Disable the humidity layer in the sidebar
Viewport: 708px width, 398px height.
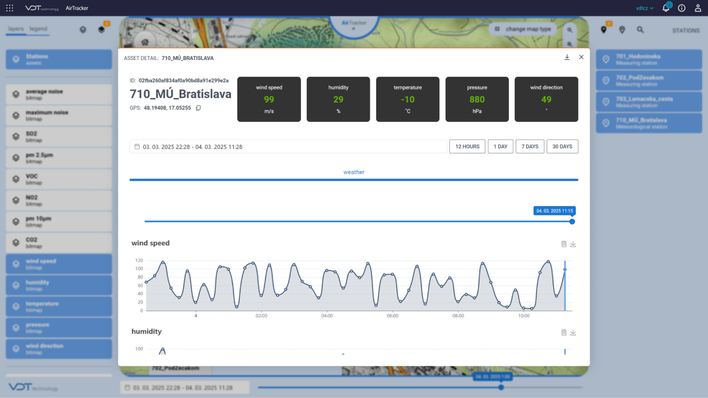59,285
